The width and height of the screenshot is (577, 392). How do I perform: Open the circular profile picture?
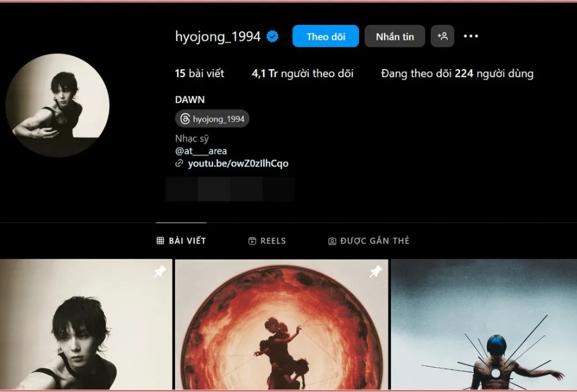(x=57, y=105)
